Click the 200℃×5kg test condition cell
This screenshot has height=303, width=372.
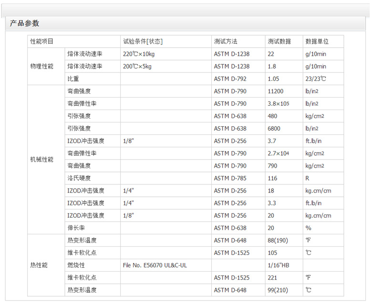coord(166,66)
